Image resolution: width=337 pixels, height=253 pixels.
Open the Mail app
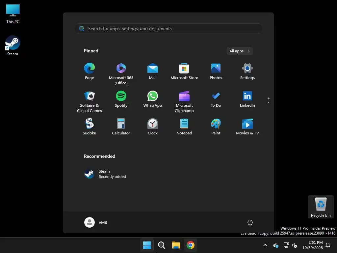click(153, 72)
